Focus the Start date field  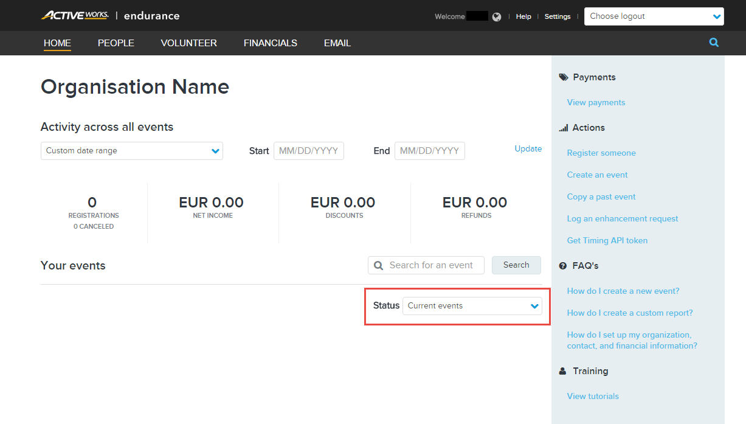point(309,151)
